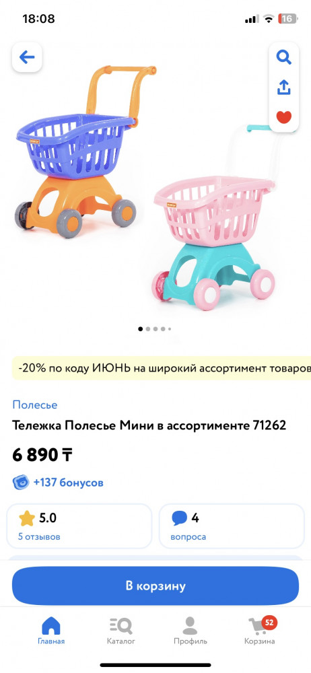The height and width of the screenshot is (673, 311).
Task: Tap the pink shopping cart product image
Action: coord(214,219)
